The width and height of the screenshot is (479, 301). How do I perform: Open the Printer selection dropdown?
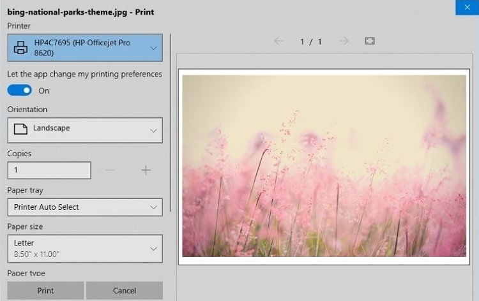[85, 48]
